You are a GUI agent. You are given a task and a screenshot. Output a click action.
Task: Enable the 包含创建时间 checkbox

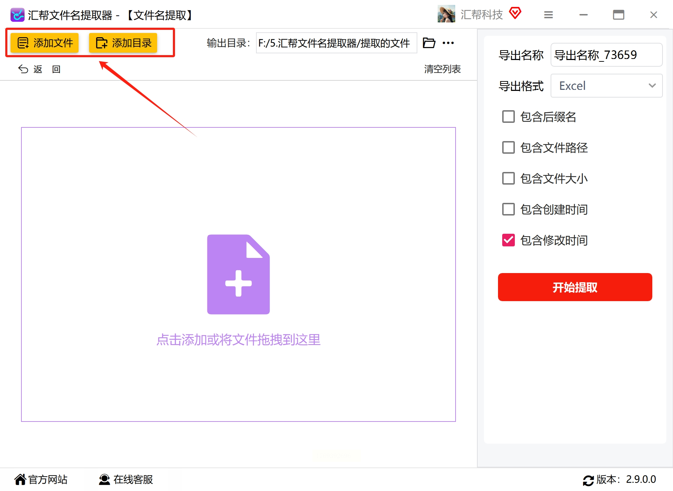pos(508,209)
